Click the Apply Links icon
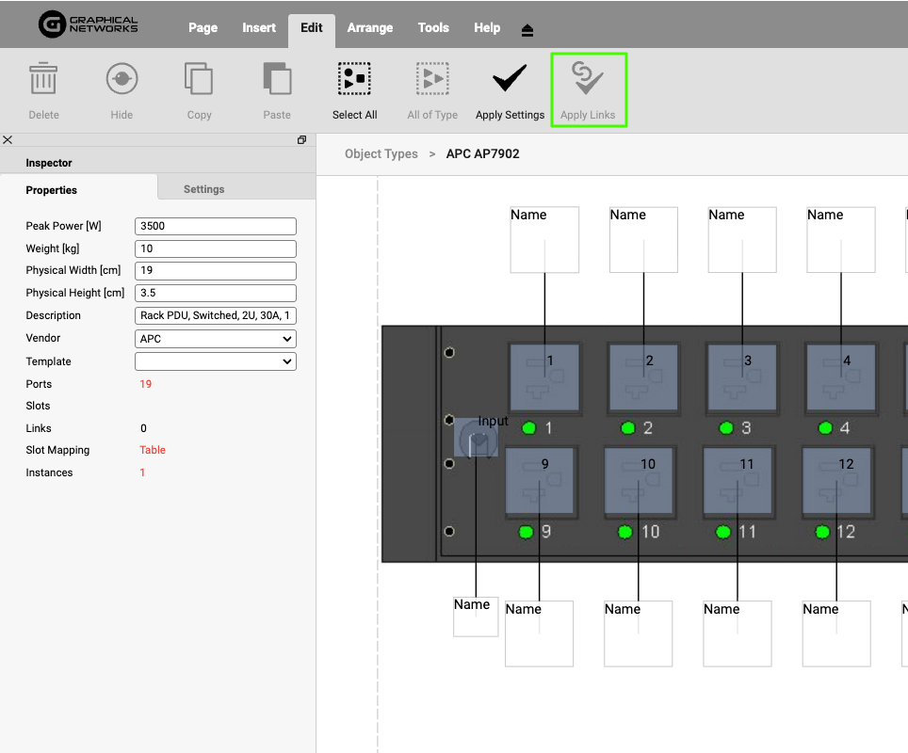 click(x=588, y=80)
